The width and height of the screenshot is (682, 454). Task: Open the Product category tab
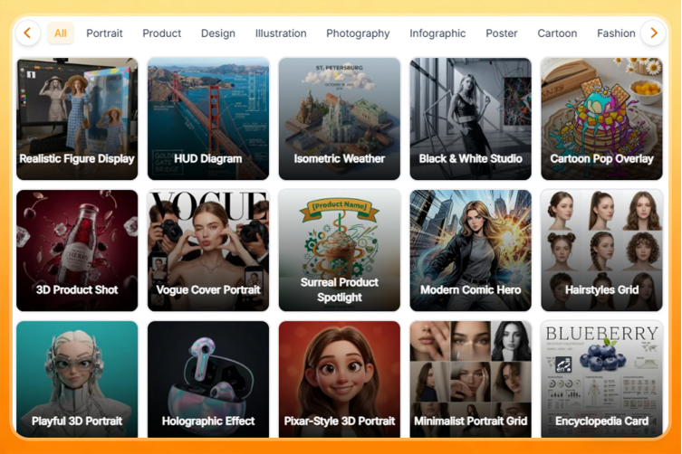tap(162, 33)
